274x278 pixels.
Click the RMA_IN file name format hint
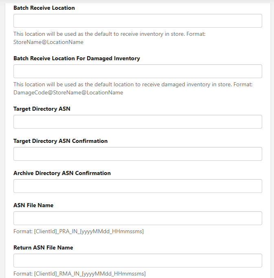pyautogui.click(x=79, y=274)
